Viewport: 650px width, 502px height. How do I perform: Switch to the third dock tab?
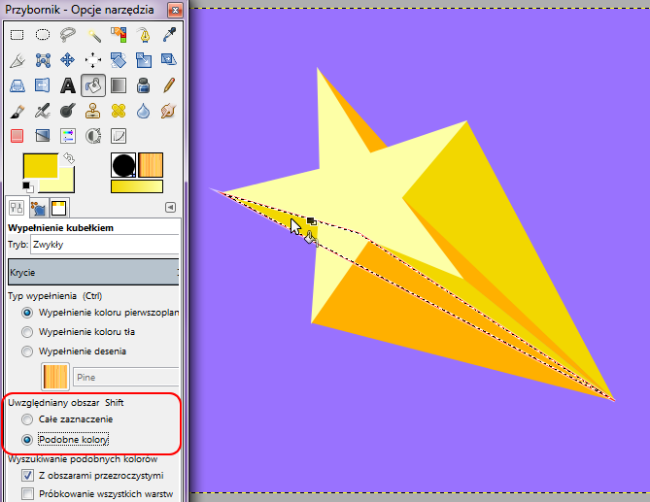pyautogui.click(x=58, y=207)
